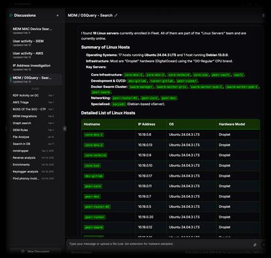Image resolution: width=271 pixels, height=258 pixels.
Task: Click the Summary of Linux Hosts heading
Action: [x=106, y=47]
